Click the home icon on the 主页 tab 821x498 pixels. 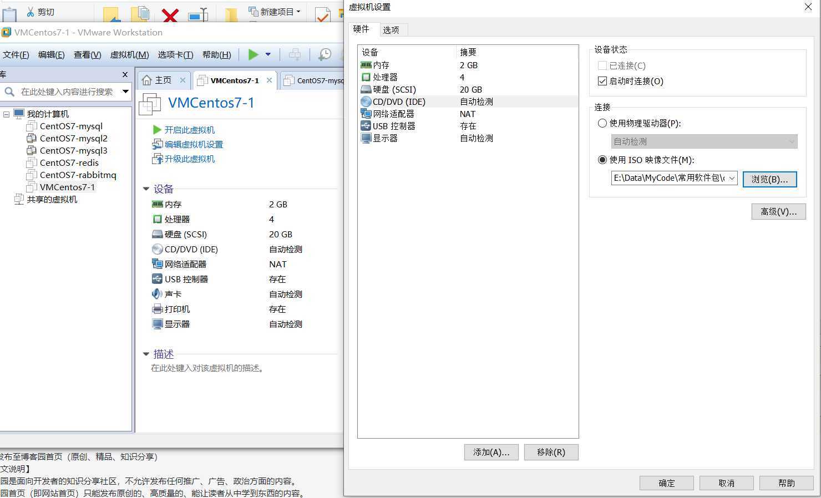(x=147, y=80)
